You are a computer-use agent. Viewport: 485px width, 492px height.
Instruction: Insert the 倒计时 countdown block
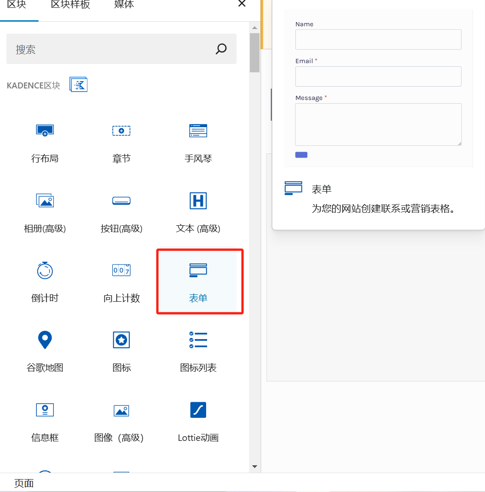click(45, 270)
